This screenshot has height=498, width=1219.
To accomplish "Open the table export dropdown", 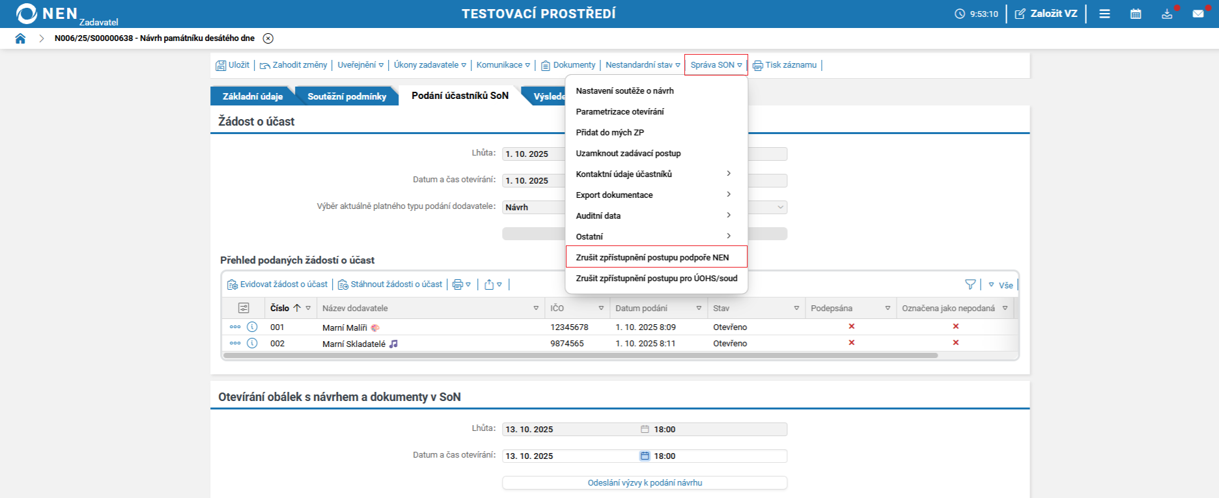I will [x=494, y=284].
